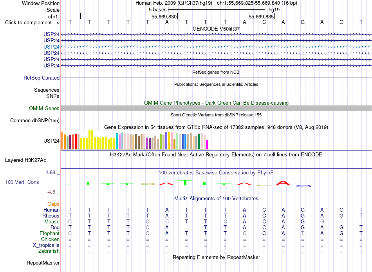Click the X_tropicalis alignment row label
The width and height of the screenshot is (372, 272).
tap(46, 245)
